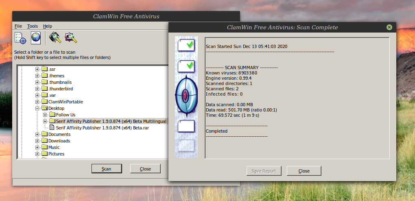The height and width of the screenshot is (201, 415).
Task: Dismiss Scan Complete dialog via title-bar X
Action: 389,27
